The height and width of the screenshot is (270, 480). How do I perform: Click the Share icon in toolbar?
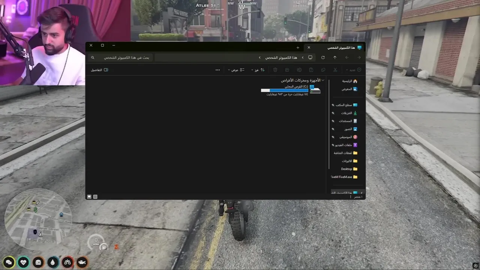(287, 70)
